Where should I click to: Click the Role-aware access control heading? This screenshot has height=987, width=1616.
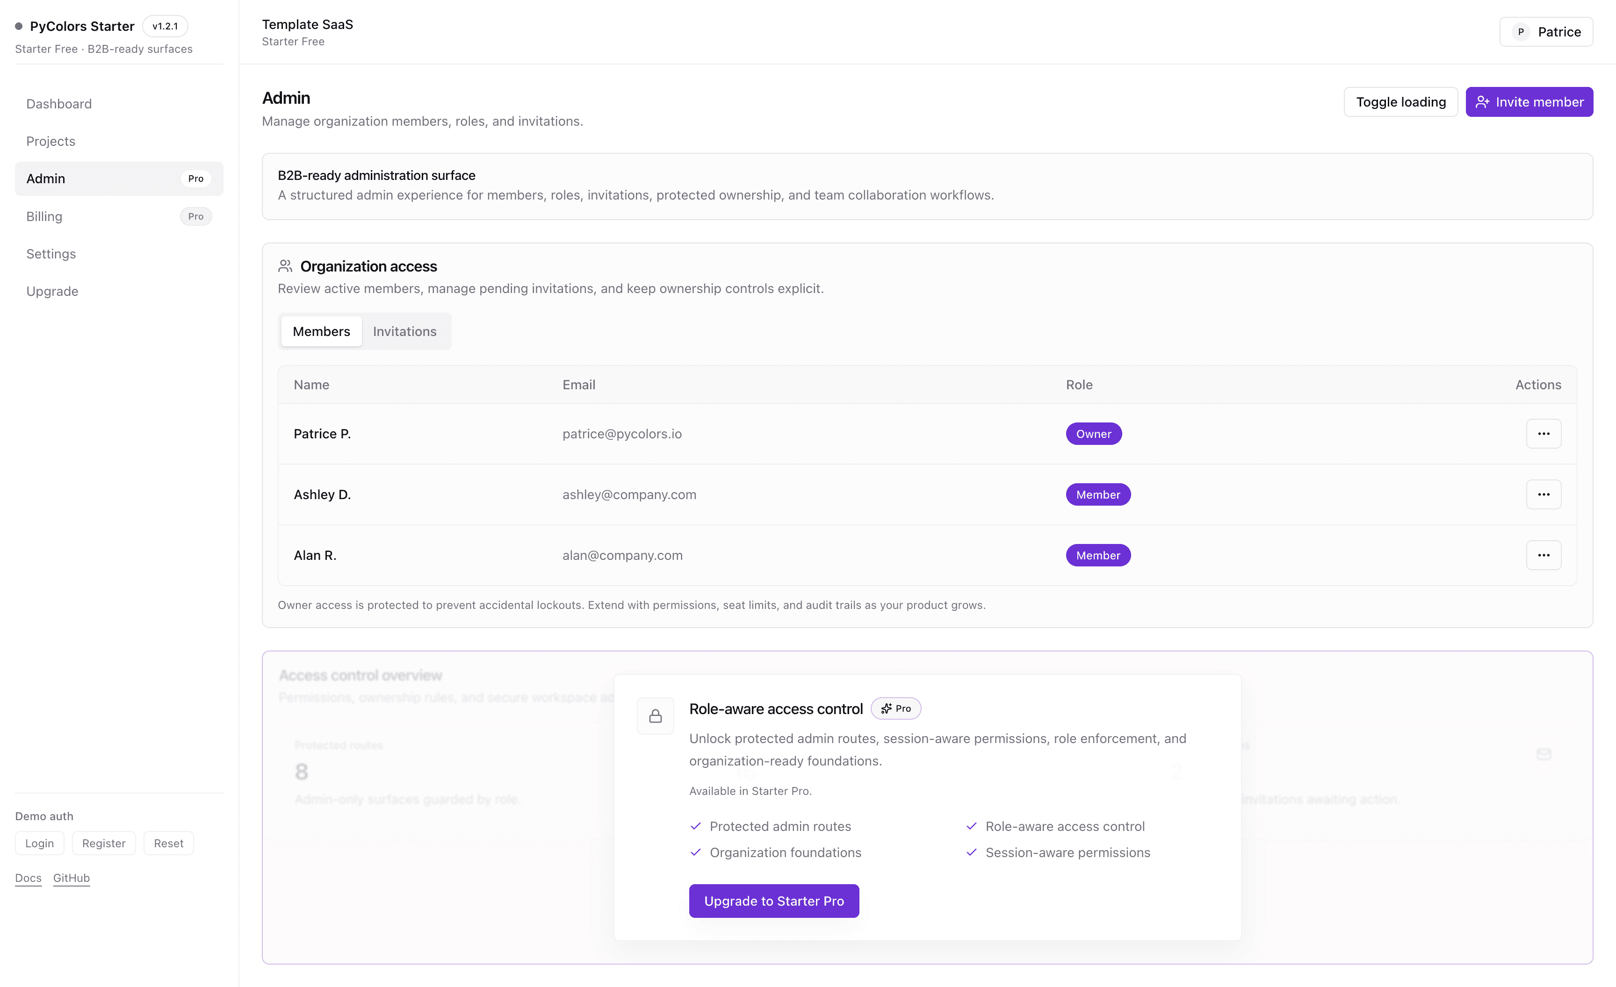coord(776,708)
